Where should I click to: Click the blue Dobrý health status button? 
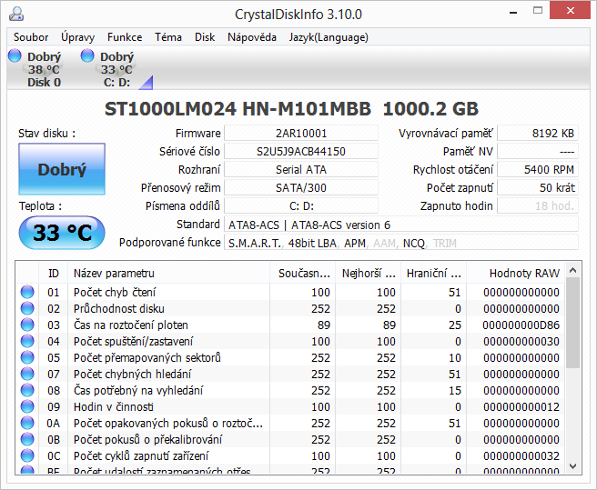coord(62,169)
